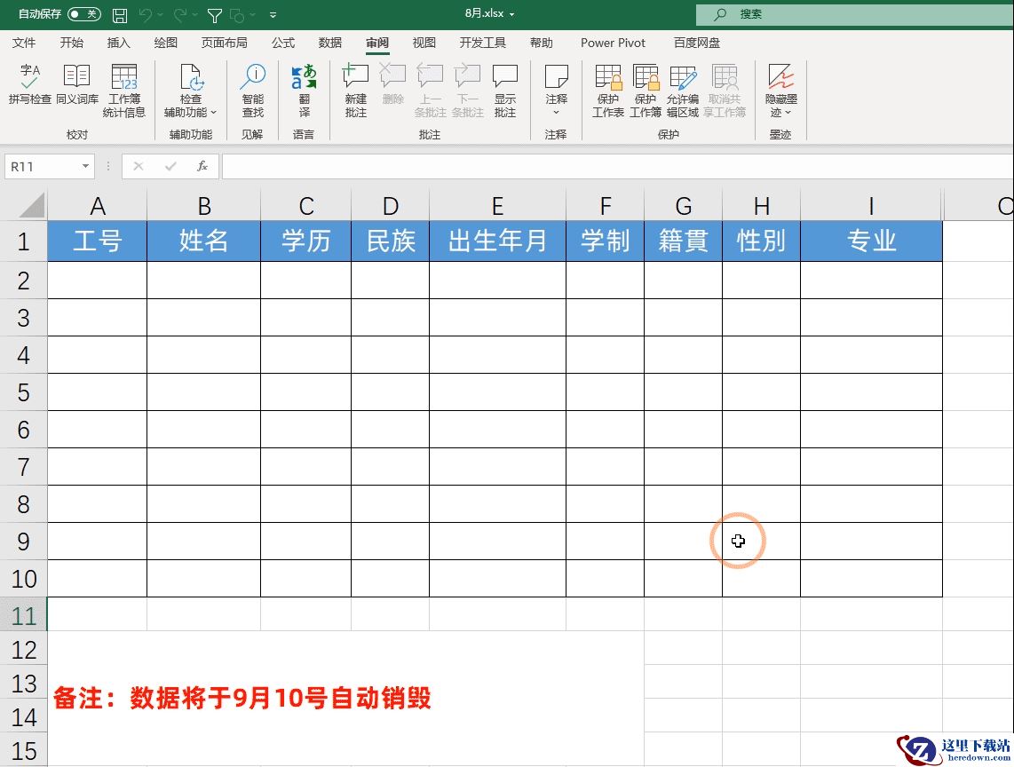Image resolution: width=1014 pixels, height=767 pixels.
Task: Open the 文件 File tab
Action: pyautogui.click(x=24, y=43)
